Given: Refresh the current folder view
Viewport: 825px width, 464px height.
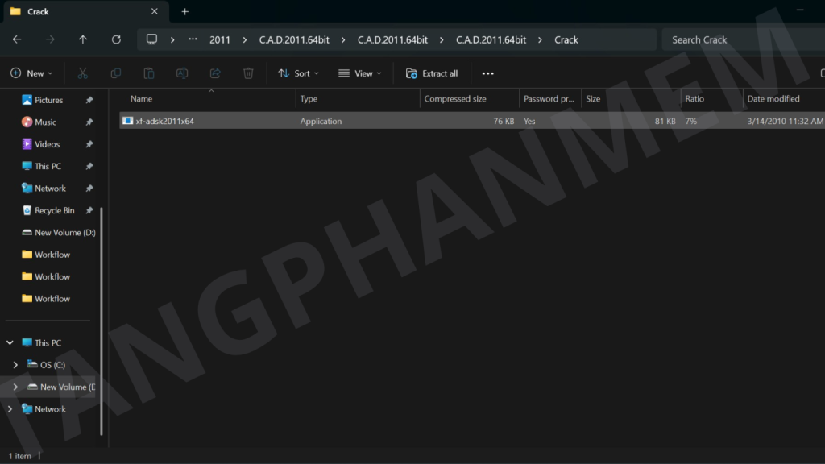Looking at the screenshot, I should click(116, 39).
